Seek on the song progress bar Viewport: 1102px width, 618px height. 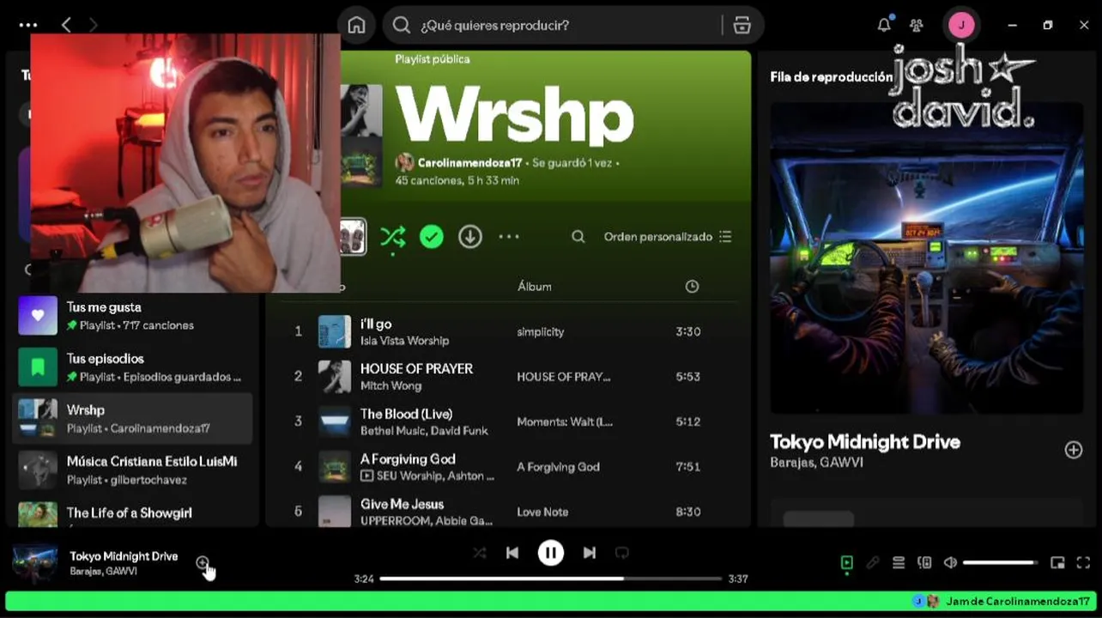point(551,579)
